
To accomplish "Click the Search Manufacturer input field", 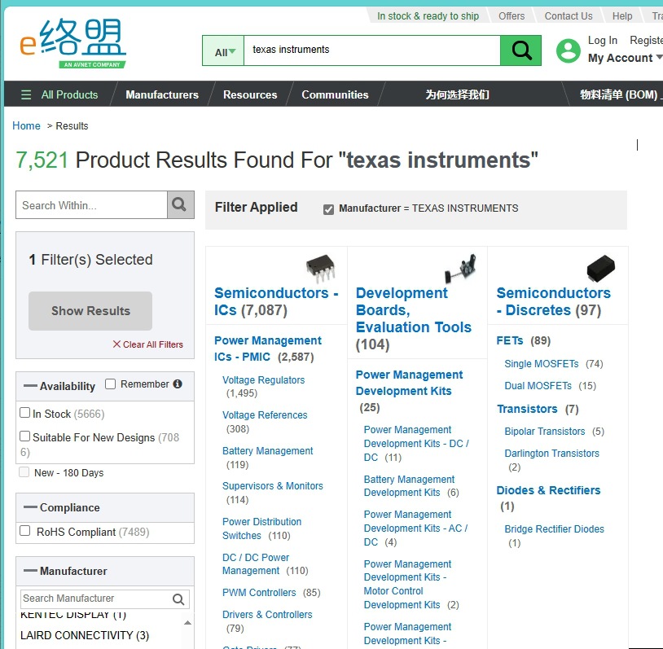I will (x=96, y=599).
